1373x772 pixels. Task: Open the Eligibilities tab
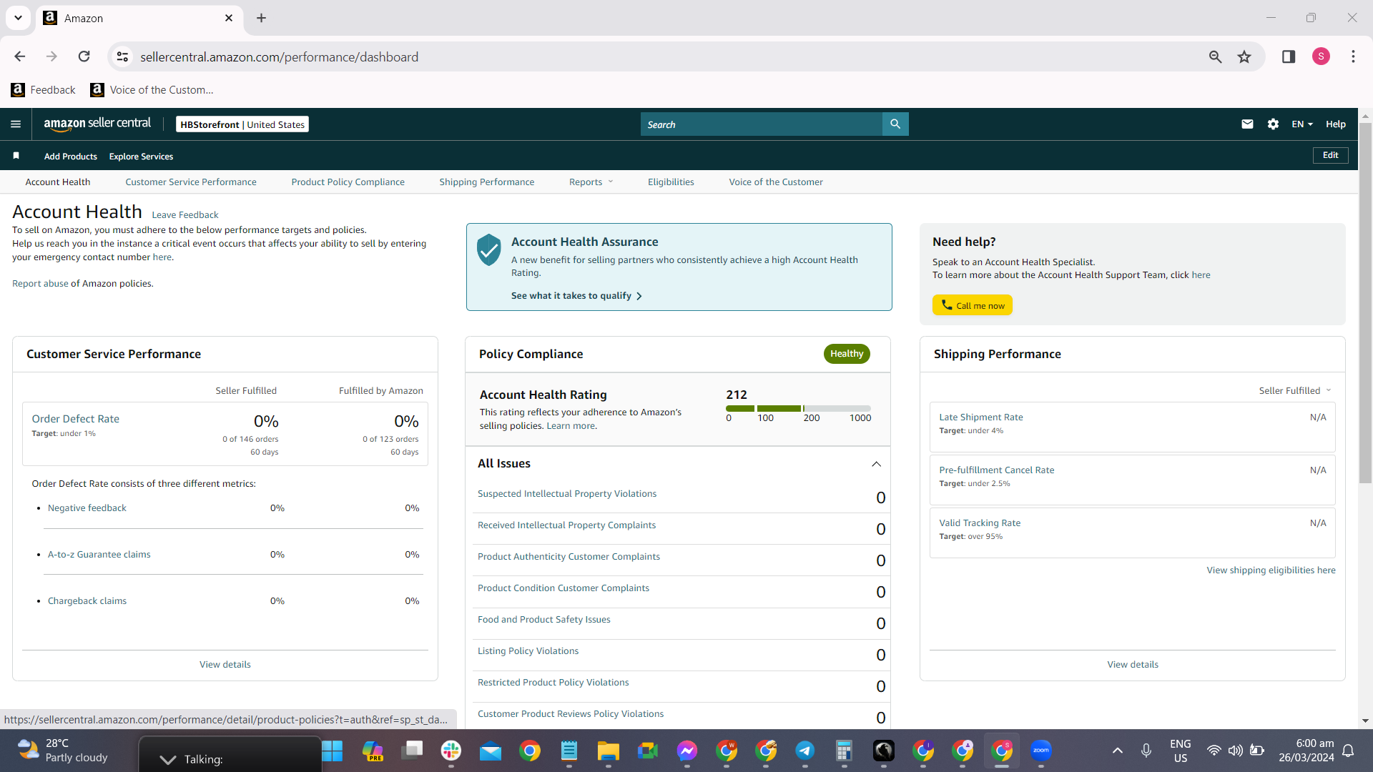point(671,182)
